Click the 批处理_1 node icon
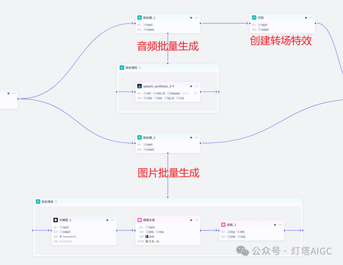Image resolution: width=343 pixels, height=265 pixels. coord(139,18)
